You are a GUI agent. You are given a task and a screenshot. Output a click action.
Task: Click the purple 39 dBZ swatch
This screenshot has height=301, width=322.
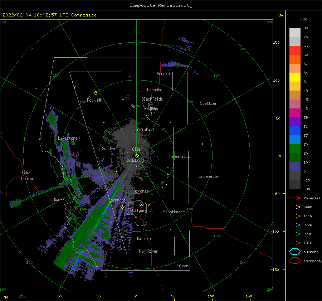(x=295, y=122)
